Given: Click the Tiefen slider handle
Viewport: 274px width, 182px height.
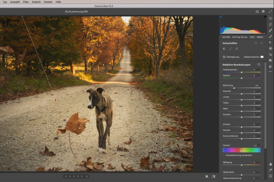Looking at the screenshot, I should tap(242, 106).
